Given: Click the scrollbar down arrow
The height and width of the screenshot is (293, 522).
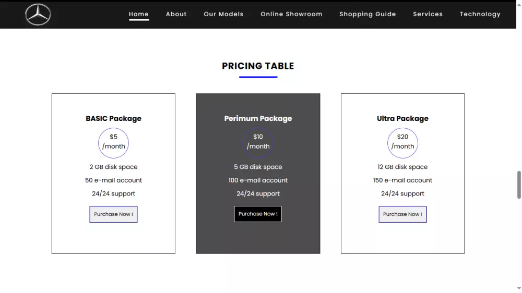Looking at the screenshot, I should click(519, 288).
